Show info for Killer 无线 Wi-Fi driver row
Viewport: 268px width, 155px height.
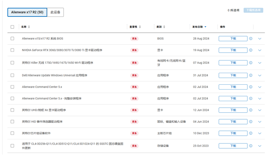[x=251, y=63]
